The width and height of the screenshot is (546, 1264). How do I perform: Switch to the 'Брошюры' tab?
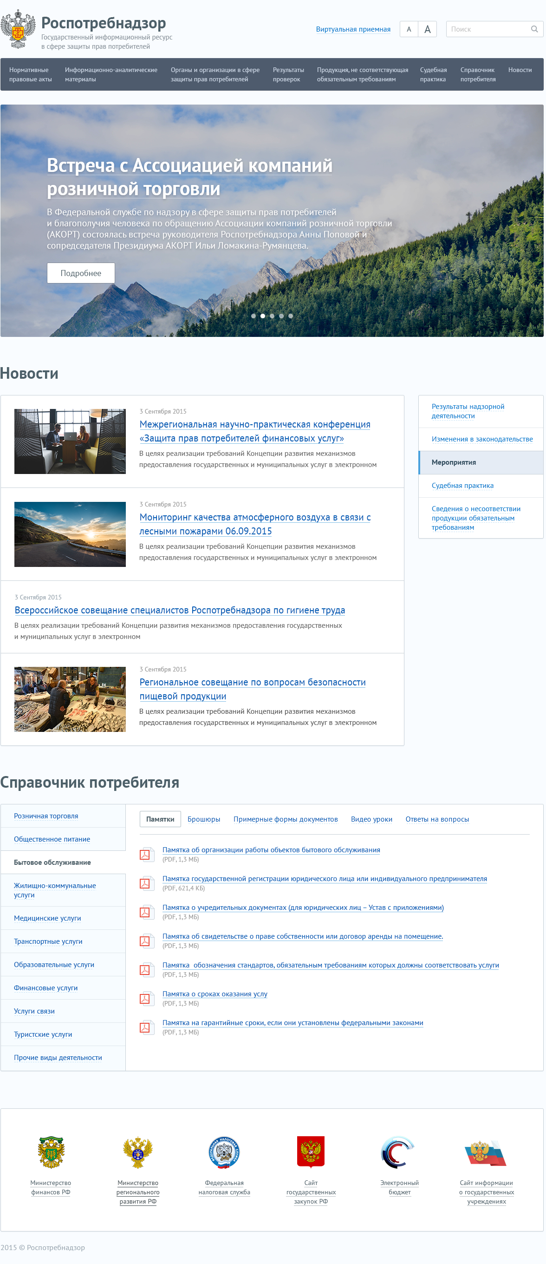coord(204,819)
